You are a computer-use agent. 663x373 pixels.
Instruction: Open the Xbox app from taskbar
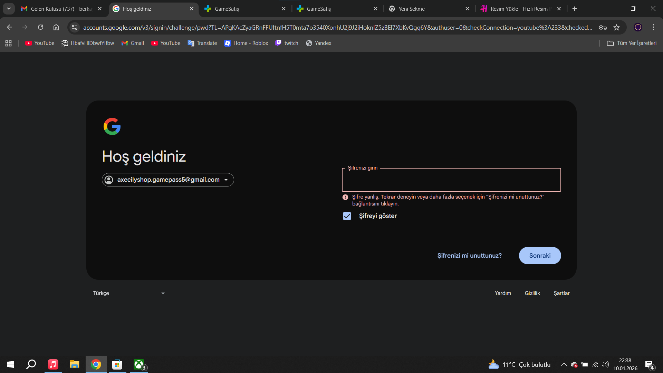click(139, 364)
